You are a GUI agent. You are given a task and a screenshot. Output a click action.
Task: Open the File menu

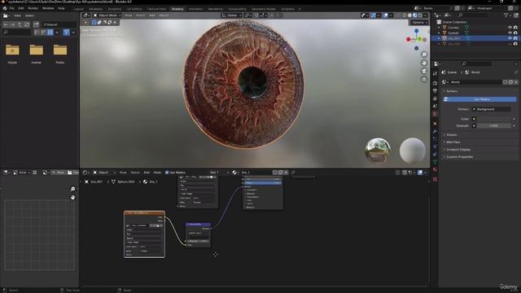pyautogui.click(x=11, y=8)
